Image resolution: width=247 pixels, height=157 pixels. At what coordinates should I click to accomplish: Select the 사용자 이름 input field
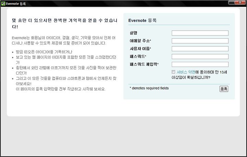pos(200,49)
